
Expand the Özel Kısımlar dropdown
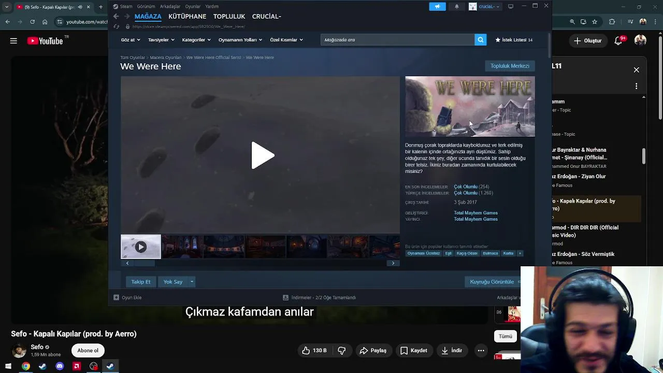pos(286,40)
